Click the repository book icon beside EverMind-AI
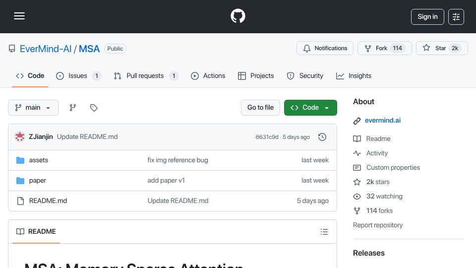The height and width of the screenshot is (268, 476). click(x=12, y=49)
